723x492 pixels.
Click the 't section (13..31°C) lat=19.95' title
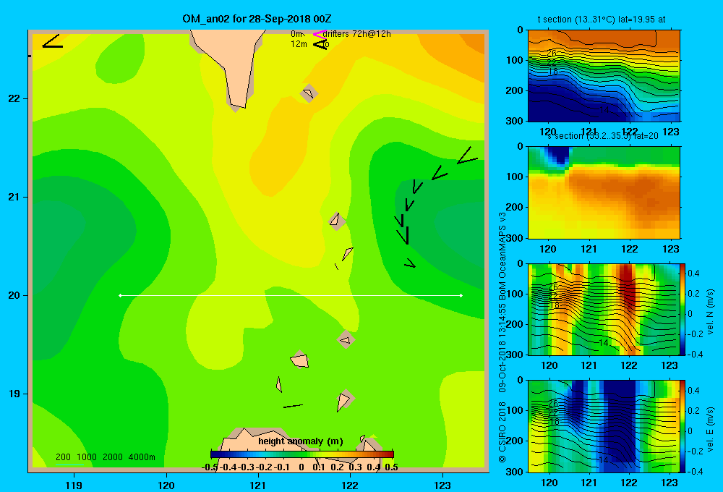pyautogui.click(x=602, y=20)
